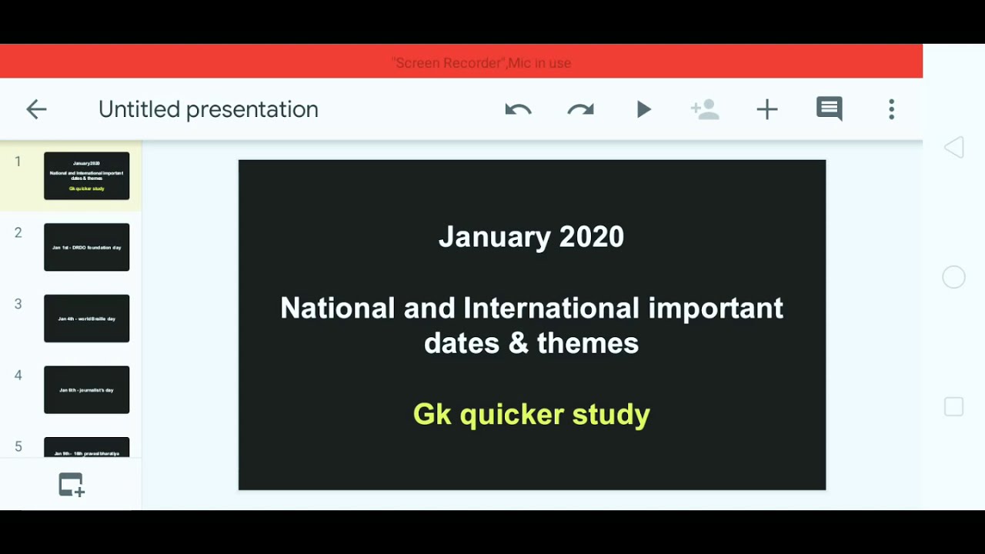Redo the last undone action
The image size is (985, 554).
(581, 109)
